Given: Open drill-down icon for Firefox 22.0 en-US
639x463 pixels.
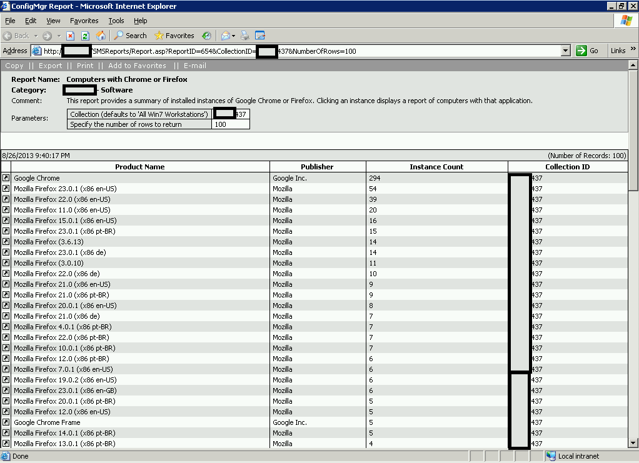Looking at the screenshot, I should tap(6, 199).
